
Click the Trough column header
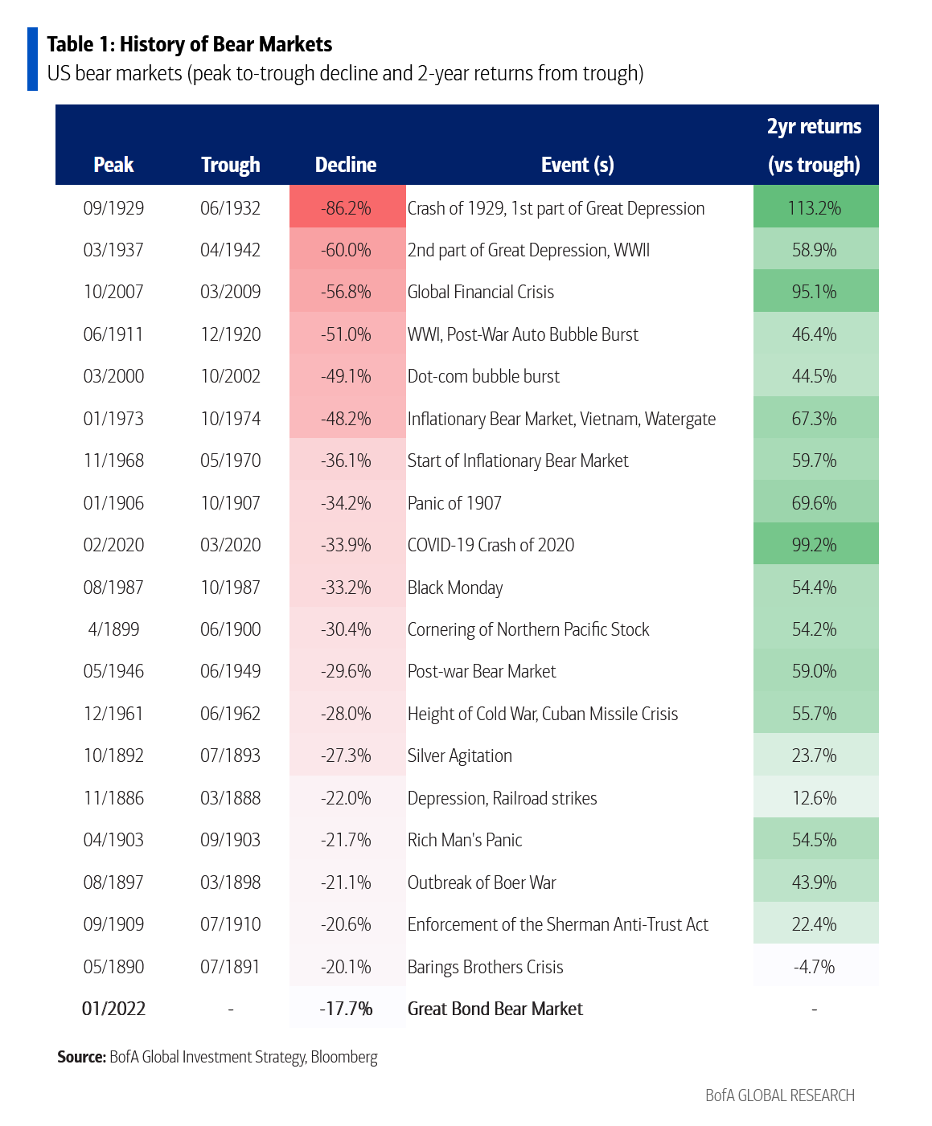coord(231,165)
